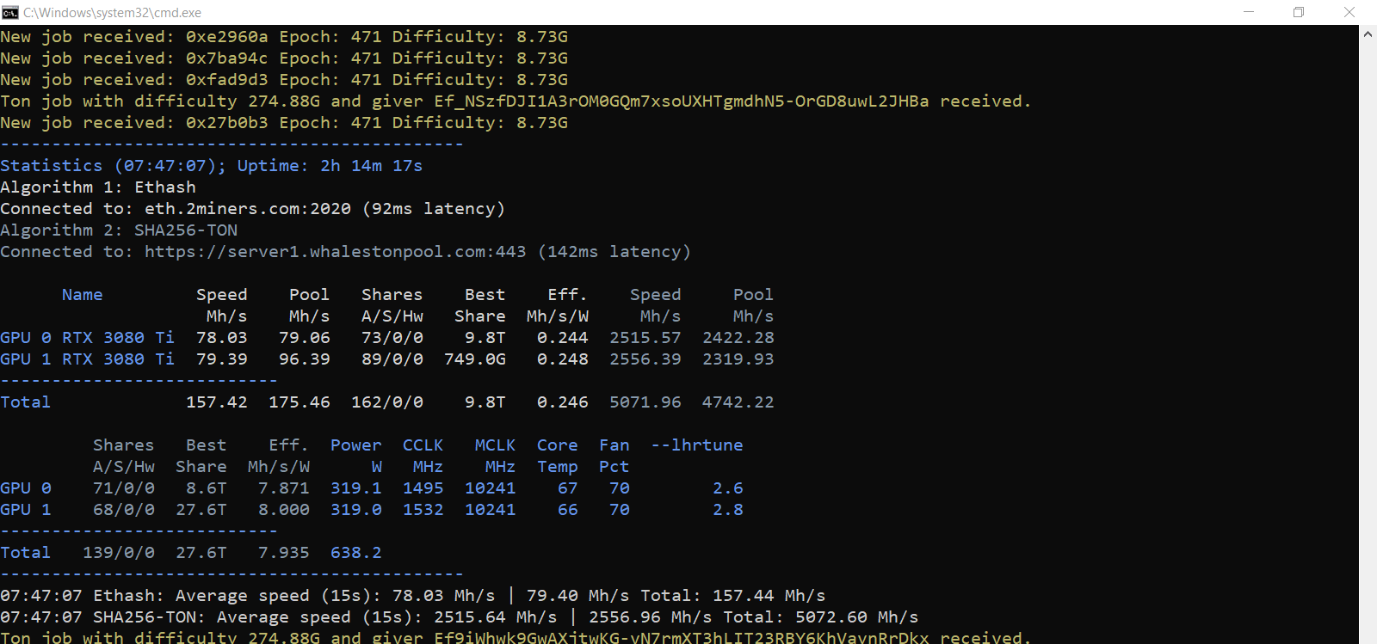The height and width of the screenshot is (644, 1377).
Task: Restore down the cmd.exe window
Action: 1299,12
